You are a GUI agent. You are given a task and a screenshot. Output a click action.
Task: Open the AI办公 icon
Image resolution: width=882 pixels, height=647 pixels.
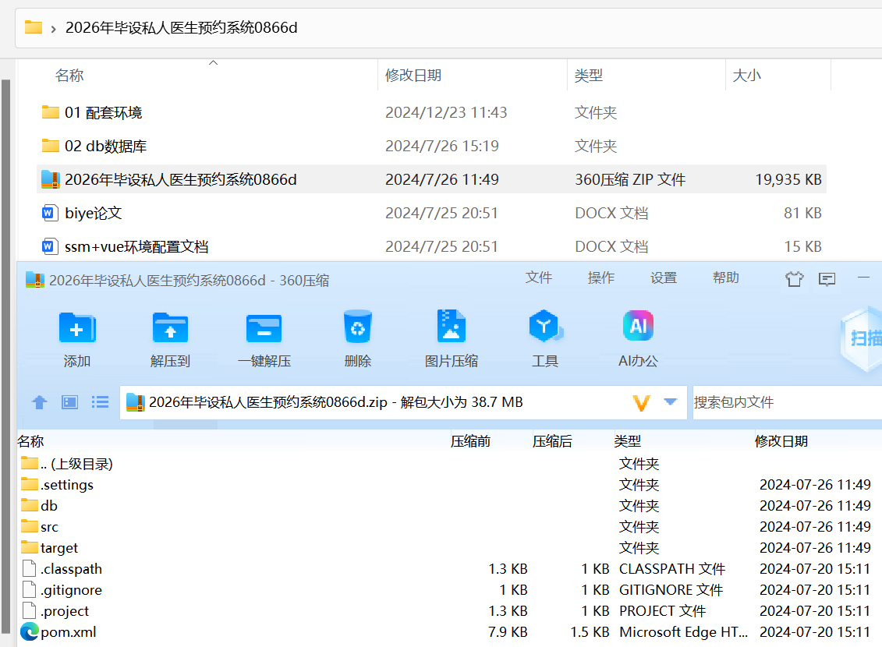(x=638, y=326)
